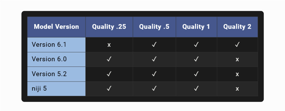The height and width of the screenshot is (111, 285).
Task: Click the Quality 2 header cell
Action: (237, 27)
